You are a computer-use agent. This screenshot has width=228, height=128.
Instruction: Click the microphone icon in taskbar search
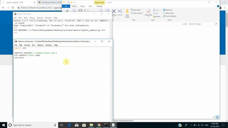tap(55, 125)
